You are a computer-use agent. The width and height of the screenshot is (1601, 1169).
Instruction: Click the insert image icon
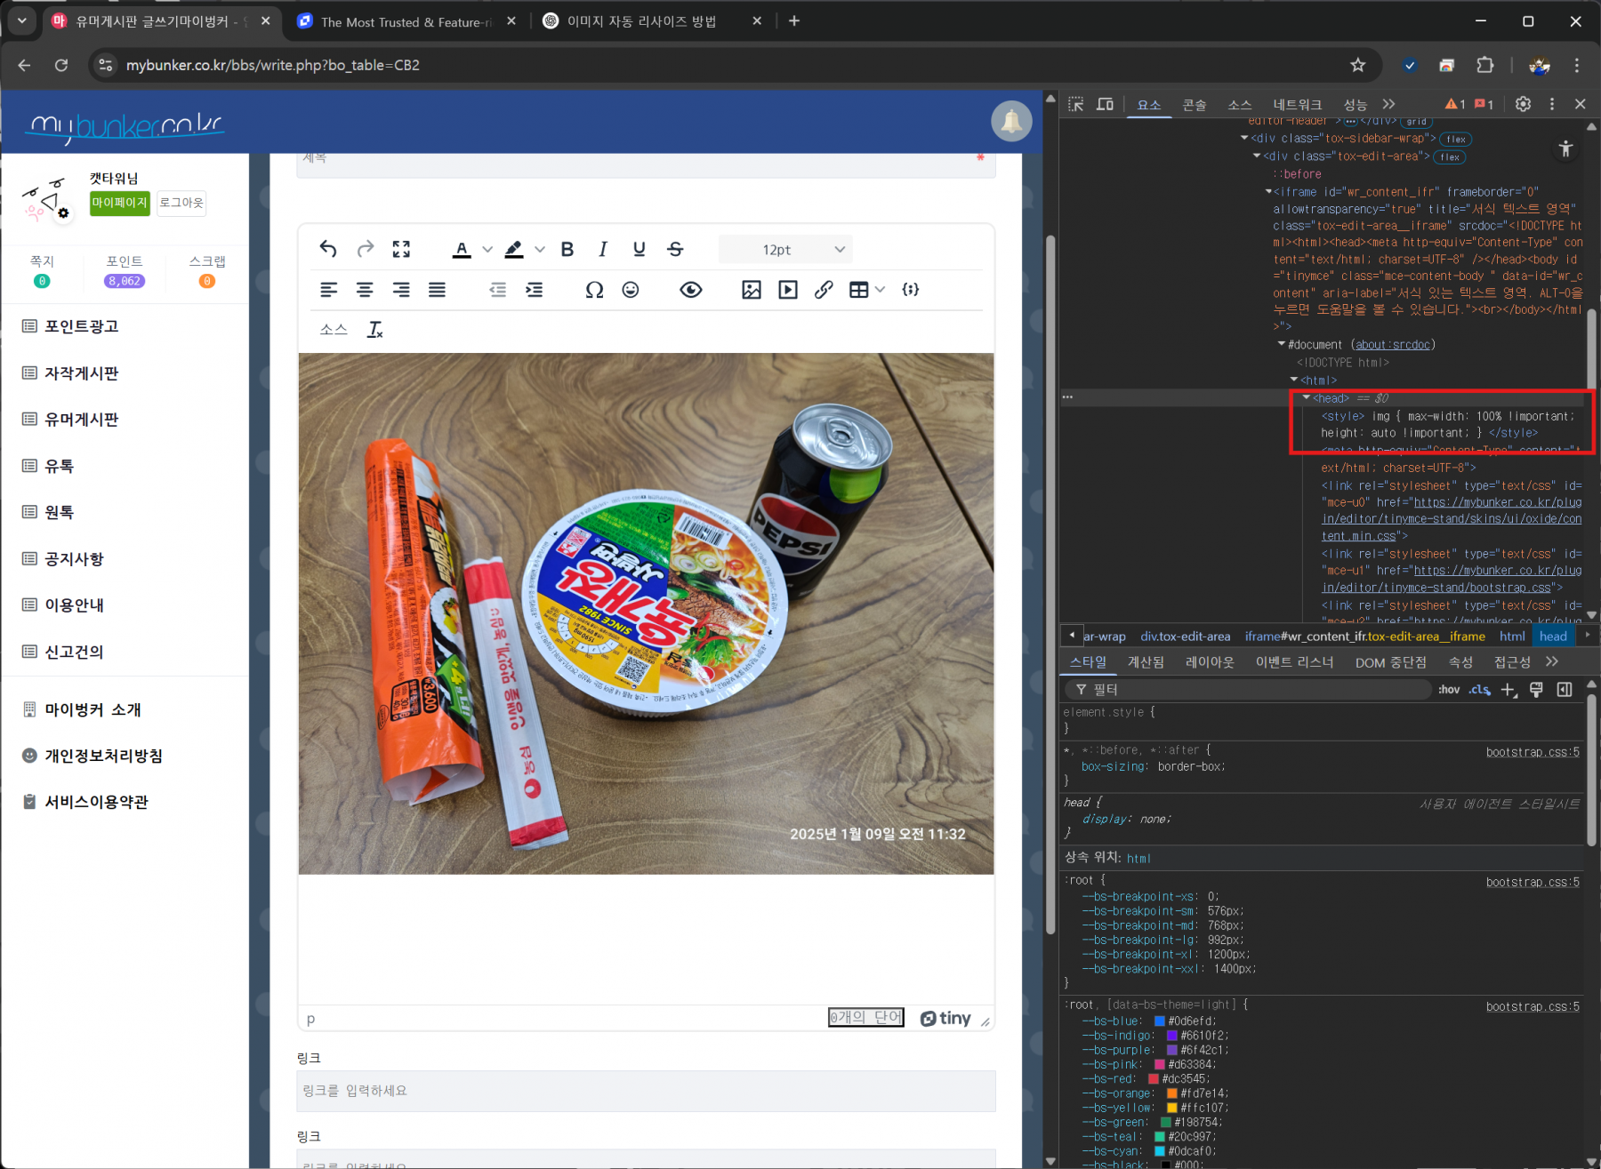(x=752, y=290)
